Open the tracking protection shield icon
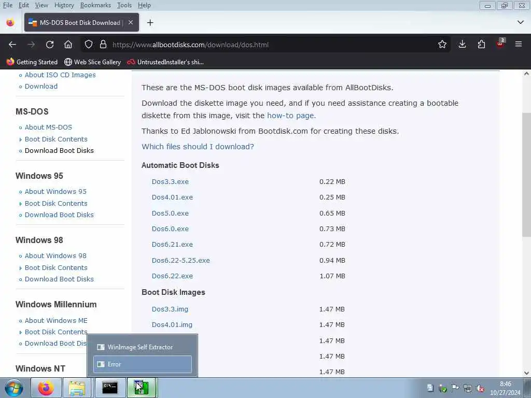Viewport: 531px width, 398px height. tap(88, 45)
